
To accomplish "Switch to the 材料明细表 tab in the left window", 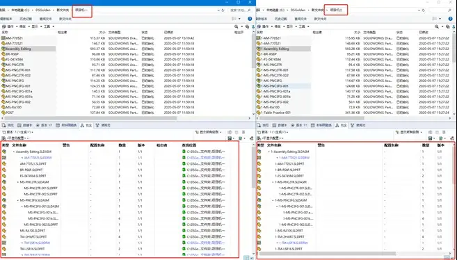I will pyautogui.click(x=67, y=126).
